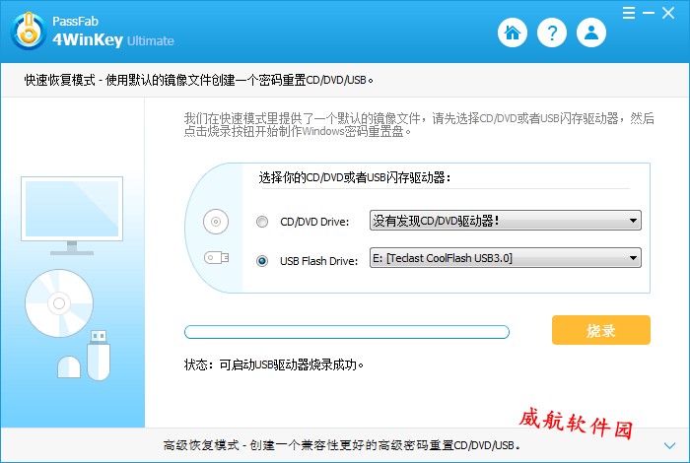This screenshot has height=463, width=690.
Task: Click the burn progress bar
Action: pyautogui.click(x=347, y=332)
